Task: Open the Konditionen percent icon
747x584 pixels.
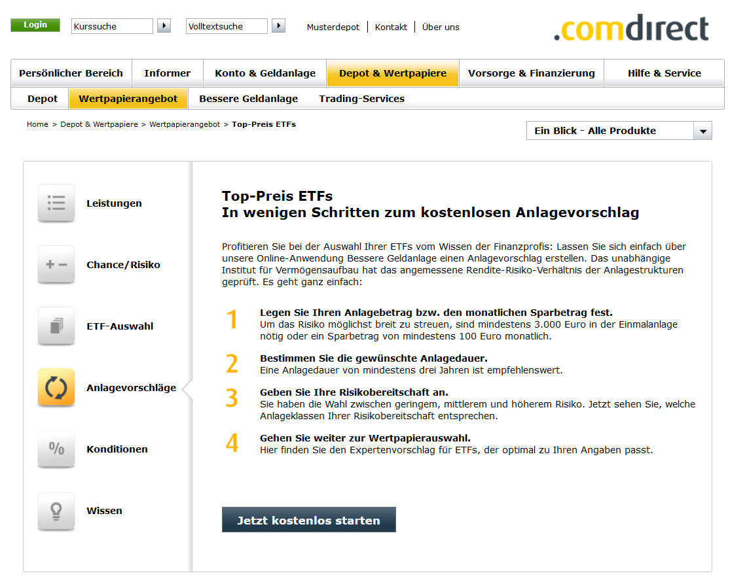Action: click(56, 449)
